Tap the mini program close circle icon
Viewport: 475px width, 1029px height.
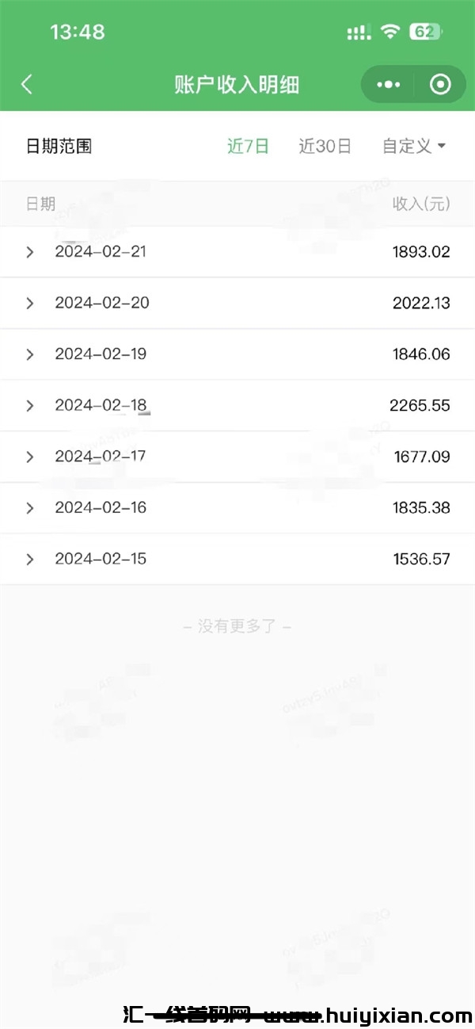tap(440, 85)
